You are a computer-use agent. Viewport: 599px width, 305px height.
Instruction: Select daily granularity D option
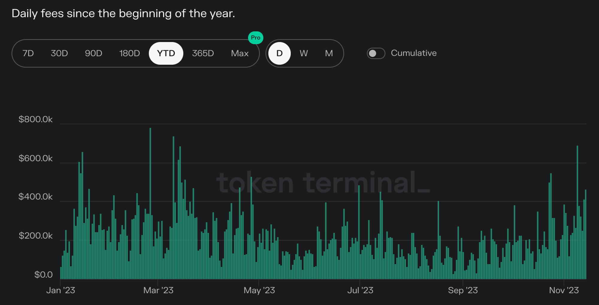[279, 53]
